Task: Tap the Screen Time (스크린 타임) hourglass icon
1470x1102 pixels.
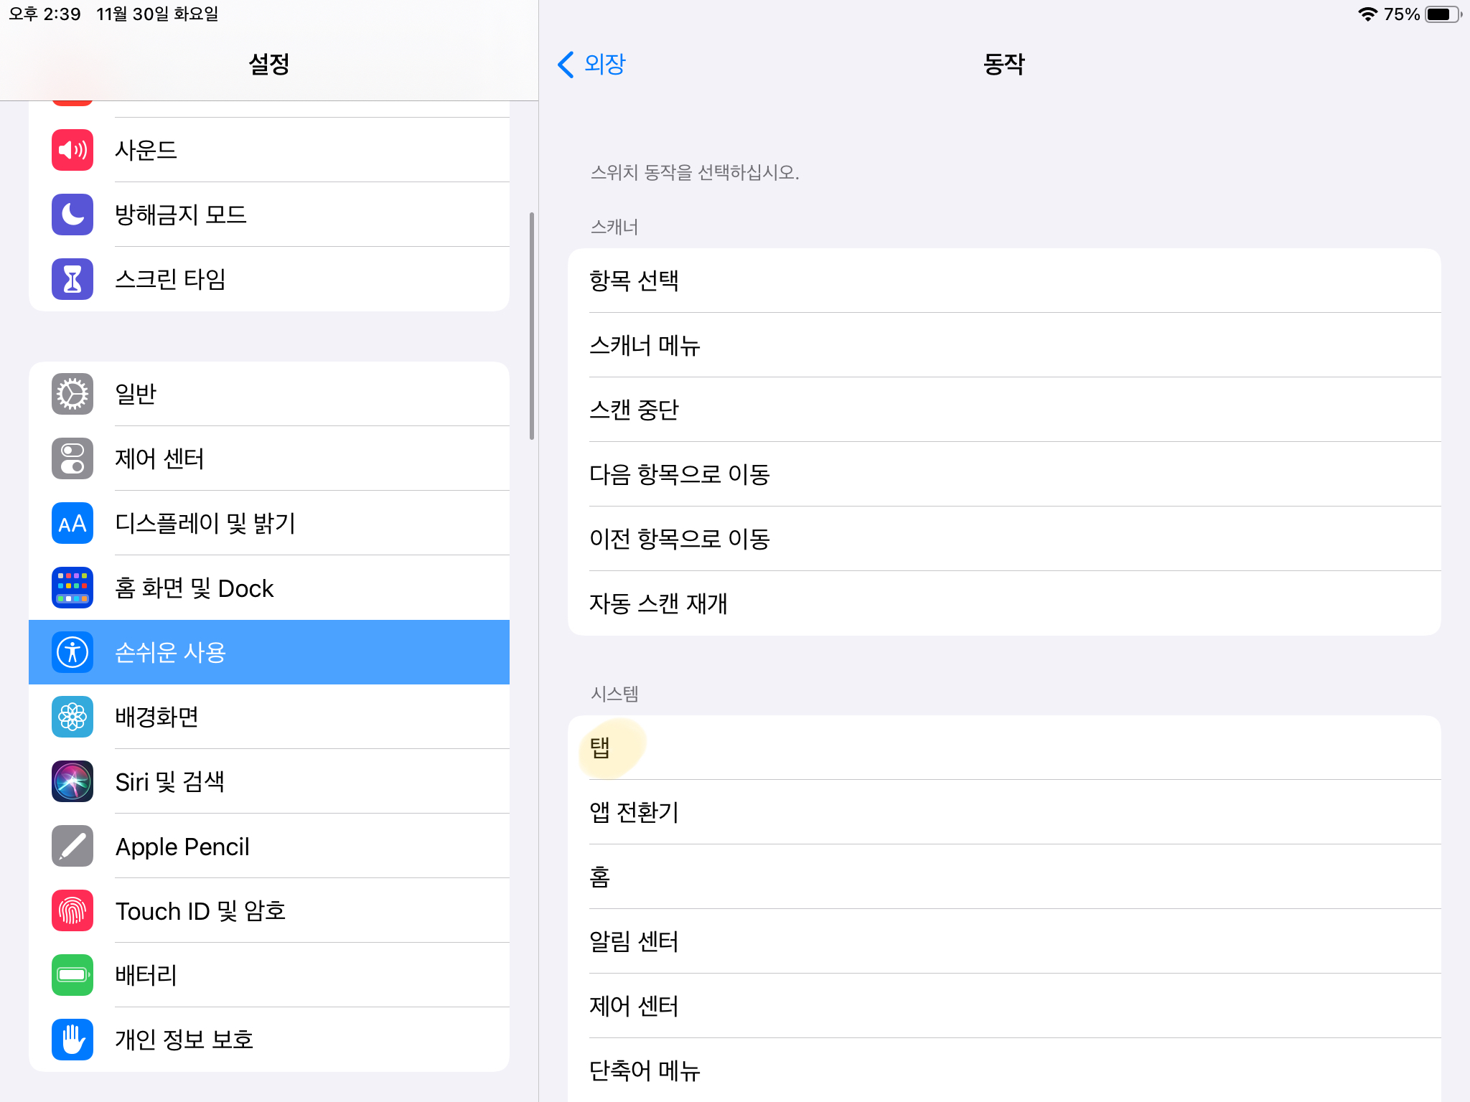Action: [72, 279]
